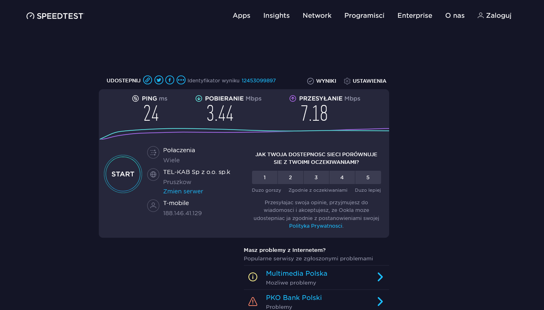Copy the result link icon
The image size is (544, 310).
coord(148,80)
